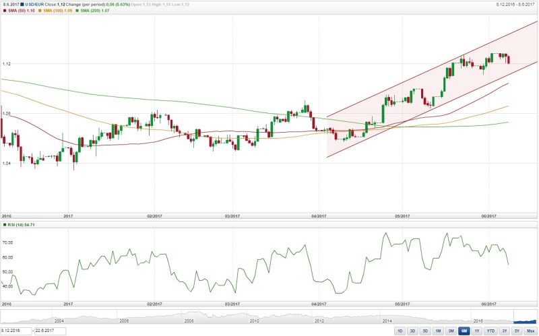Select the 3D time range button
Viewport: 539px width, 336px height.
(412, 331)
